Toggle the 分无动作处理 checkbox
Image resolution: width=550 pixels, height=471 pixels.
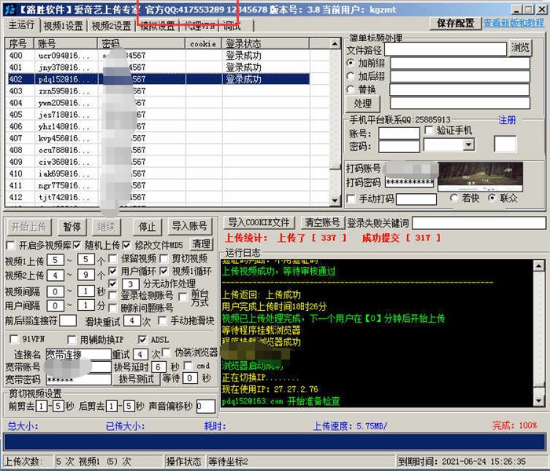point(113,283)
